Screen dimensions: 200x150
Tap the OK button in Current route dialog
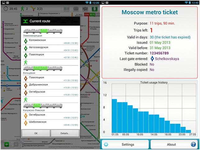click(x=36, y=133)
